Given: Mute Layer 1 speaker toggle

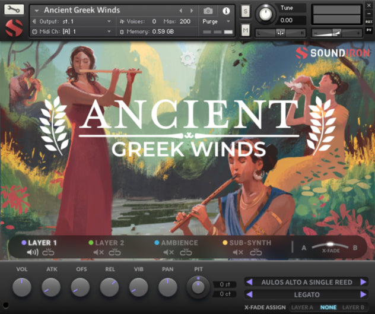Looking at the screenshot, I should [x=33, y=253].
